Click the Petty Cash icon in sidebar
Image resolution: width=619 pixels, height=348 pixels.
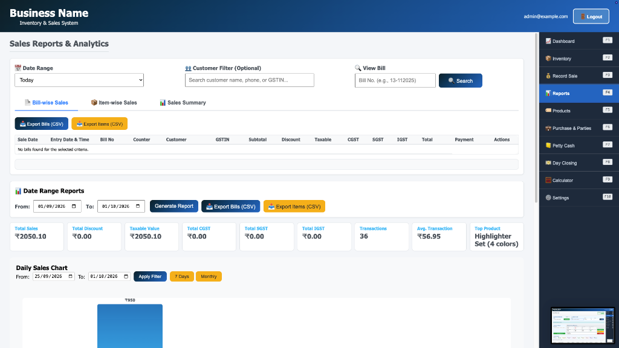(548, 145)
